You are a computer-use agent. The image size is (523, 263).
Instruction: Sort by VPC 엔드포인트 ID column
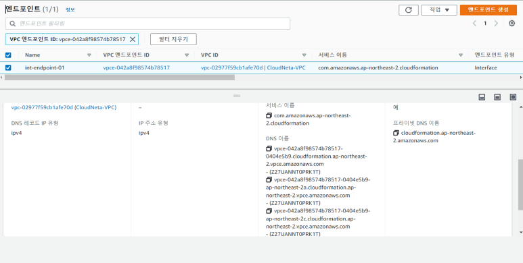[187, 55]
